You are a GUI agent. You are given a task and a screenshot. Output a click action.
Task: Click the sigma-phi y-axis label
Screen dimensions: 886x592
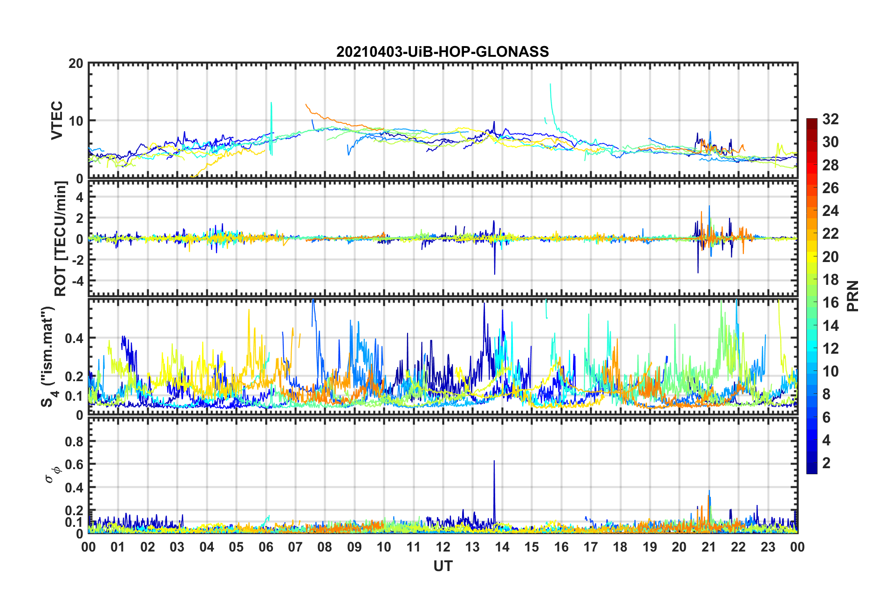pos(52,474)
